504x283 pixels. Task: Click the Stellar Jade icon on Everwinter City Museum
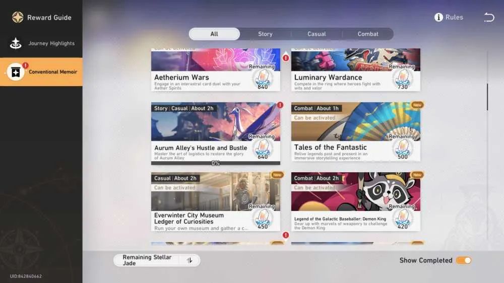pyautogui.click(x=262, y=218)
